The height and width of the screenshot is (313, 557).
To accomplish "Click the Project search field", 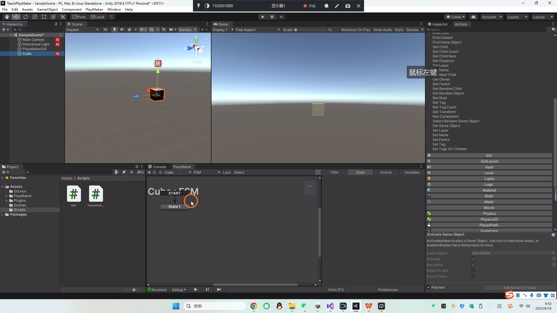I will (x=69, y=172).
